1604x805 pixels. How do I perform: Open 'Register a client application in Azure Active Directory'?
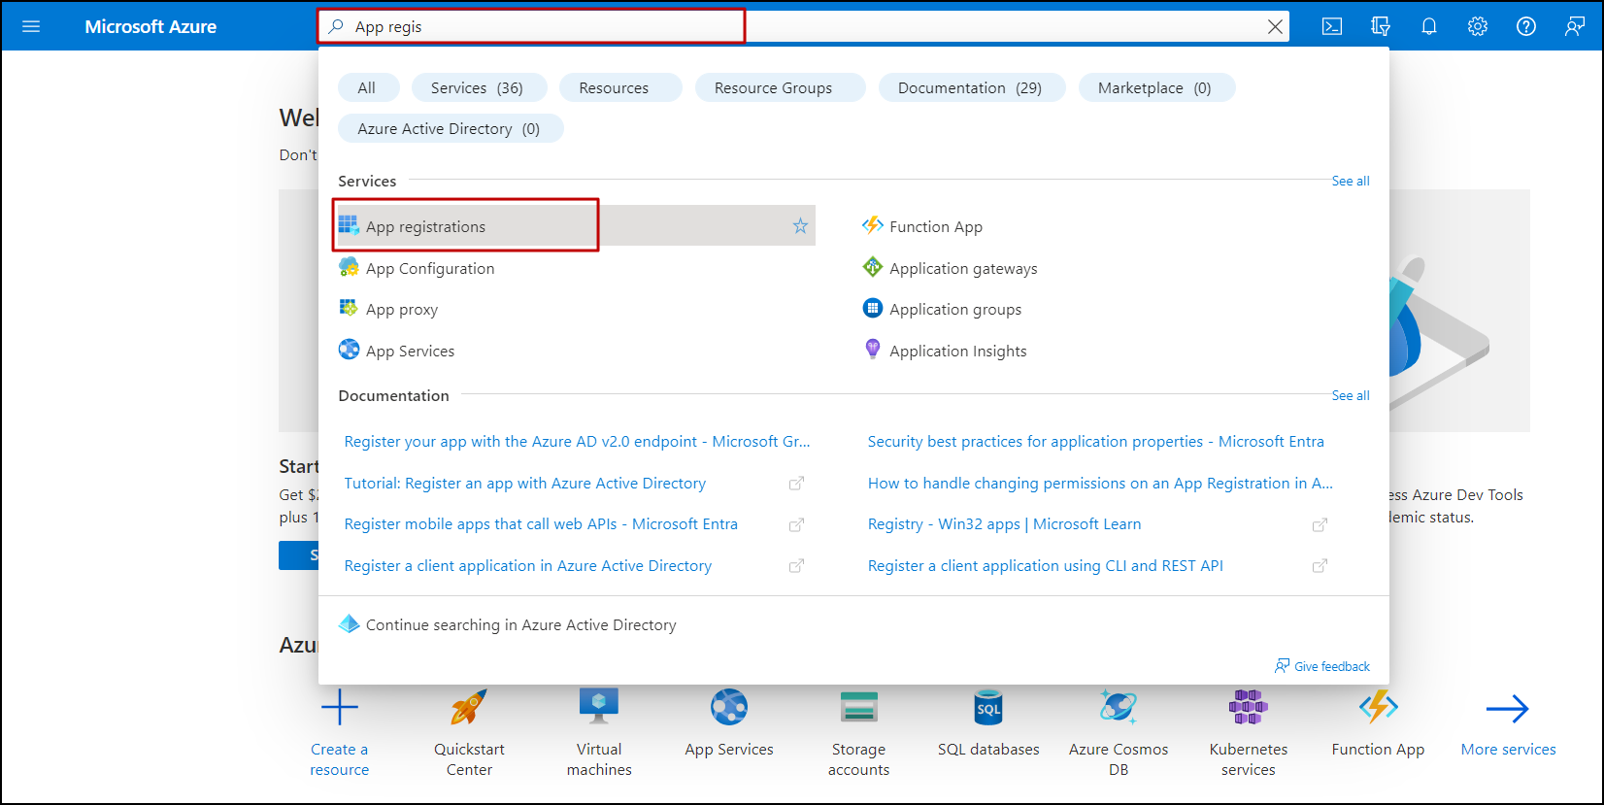point(528,565)
